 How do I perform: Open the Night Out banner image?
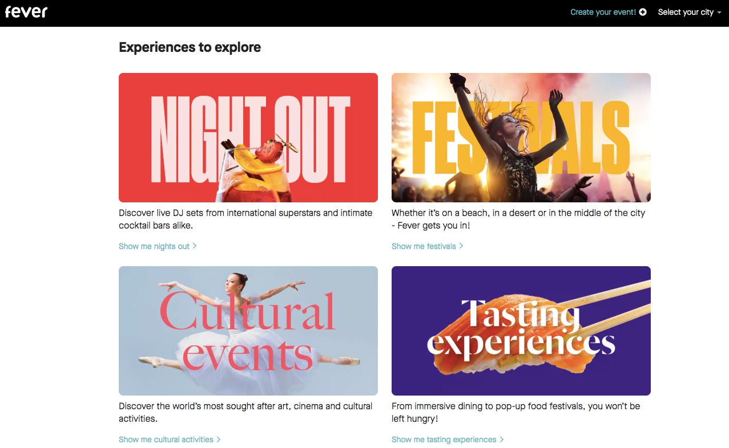[248, 137]
